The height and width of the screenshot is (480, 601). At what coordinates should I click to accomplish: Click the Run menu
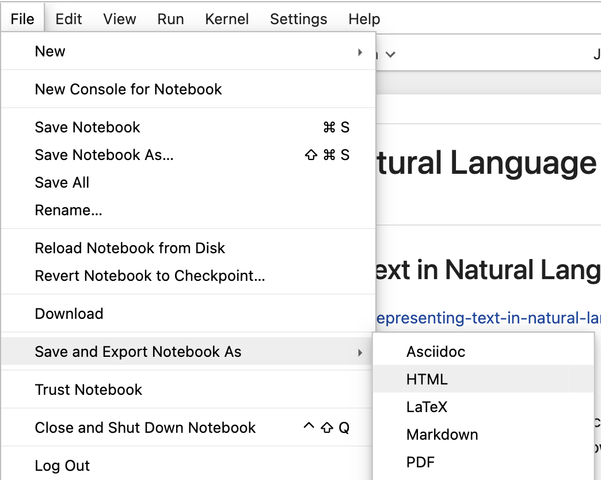click(x=170, y=19)
